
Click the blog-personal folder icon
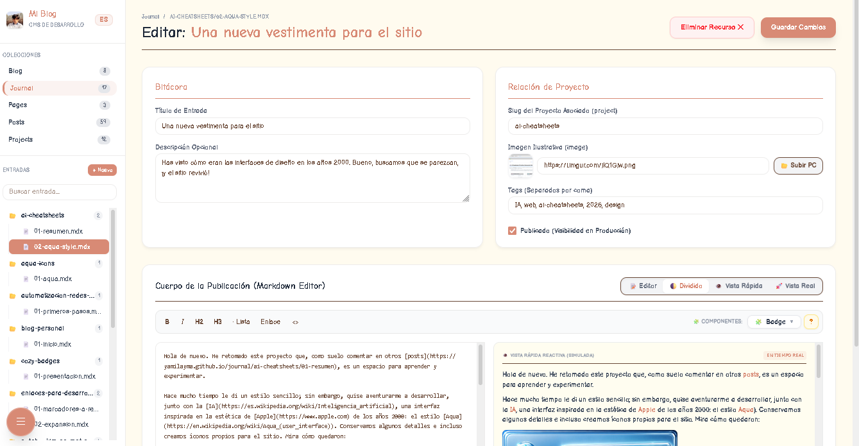12,329
